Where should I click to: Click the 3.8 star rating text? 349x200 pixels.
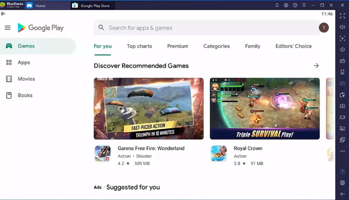point(240,163)
